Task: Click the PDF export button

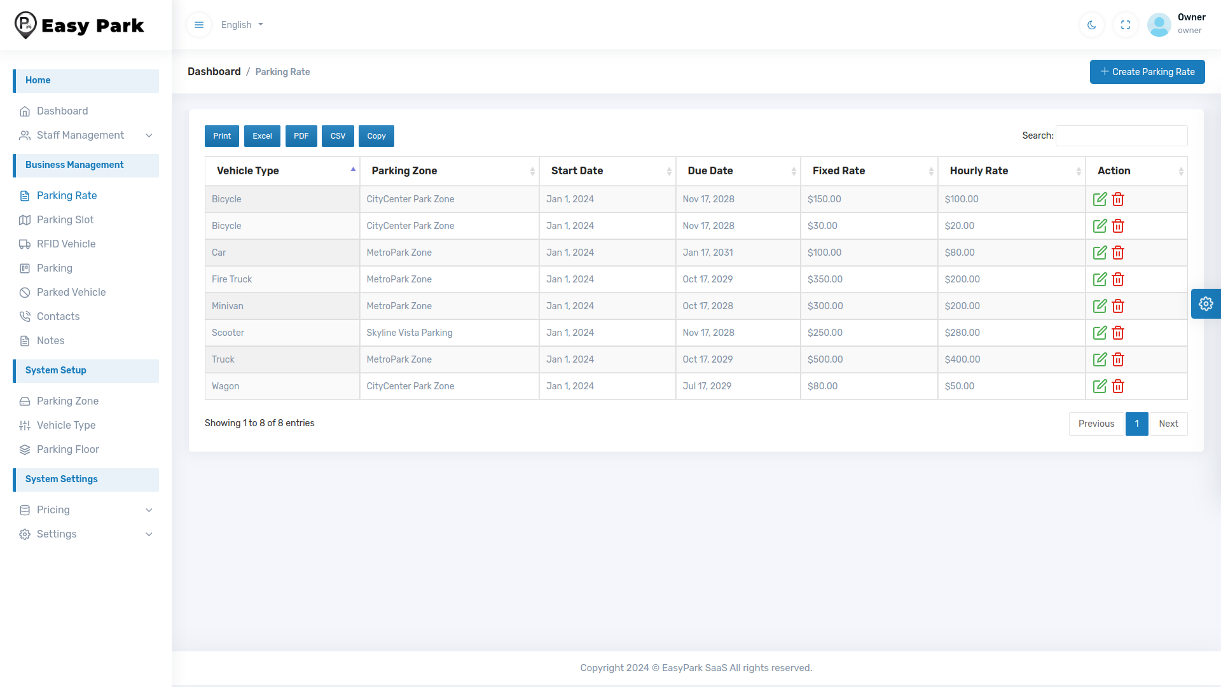Action: (301, 136)
